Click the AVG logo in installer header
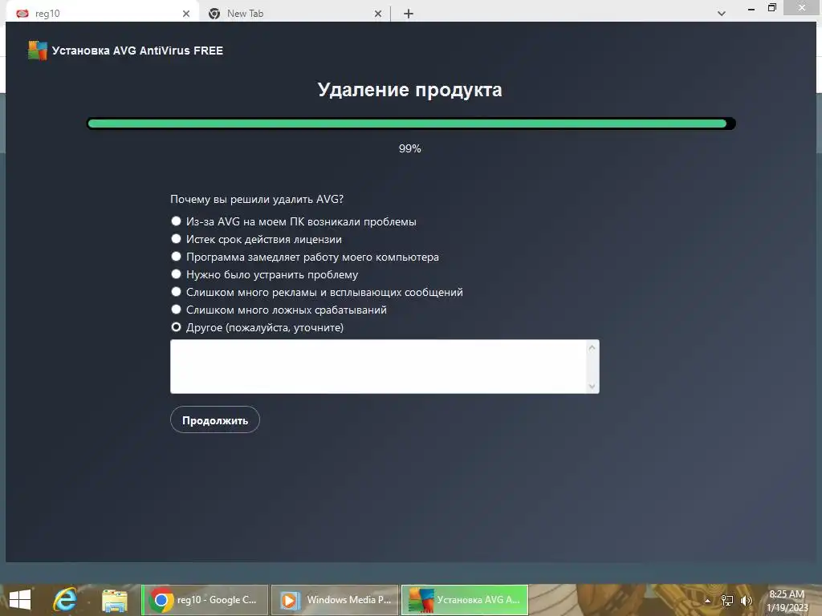This screenshot has height=616, width=822. tap(37, 51)
